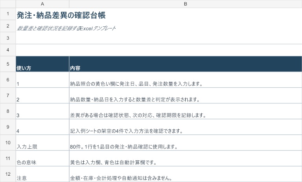This screenshot has height=182, width=302.
Task: Select row 3 header
Action: coord(8,38)
